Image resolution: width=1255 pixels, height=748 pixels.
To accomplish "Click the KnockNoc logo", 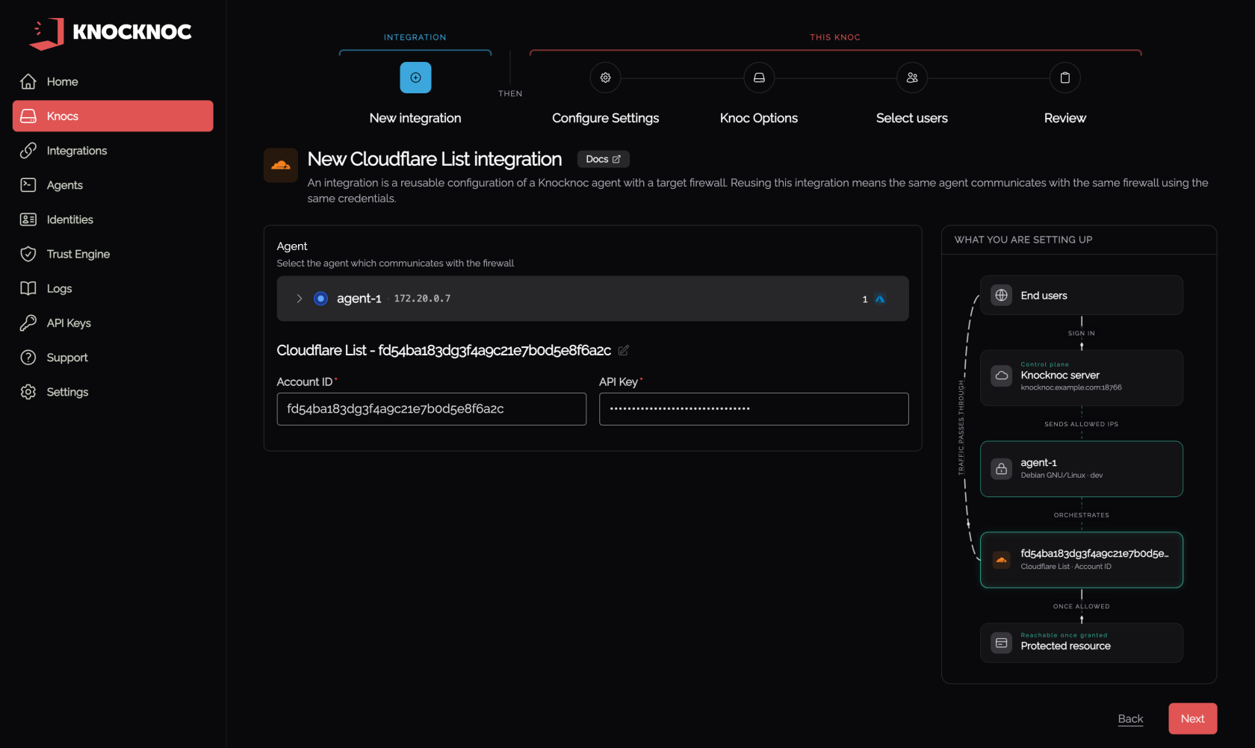I will click(x=110, y=33).
